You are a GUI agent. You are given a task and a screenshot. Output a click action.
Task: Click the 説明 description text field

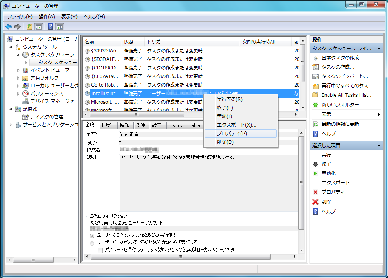pyautogui.click(x=209, y=182)
